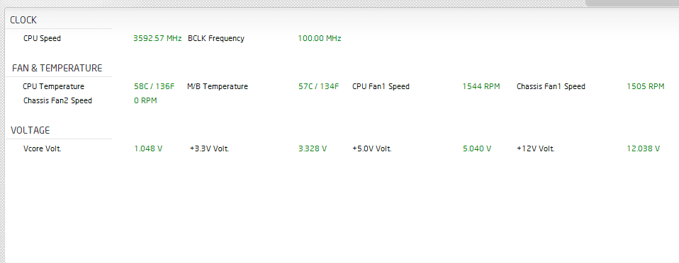The height and width of the screenshot is (263, 679).
Task: Click the 58C / 136F temperature reading
Action: 155,86
